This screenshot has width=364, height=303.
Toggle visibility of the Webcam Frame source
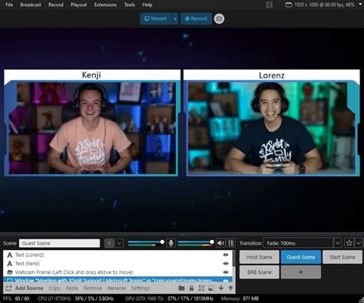pos(226,272)
